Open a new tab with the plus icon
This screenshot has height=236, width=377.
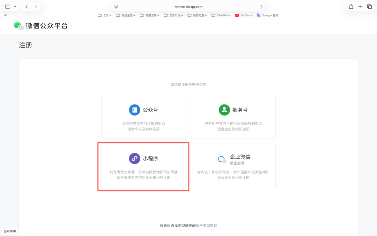pyautogui.click(x=360, y=6)
